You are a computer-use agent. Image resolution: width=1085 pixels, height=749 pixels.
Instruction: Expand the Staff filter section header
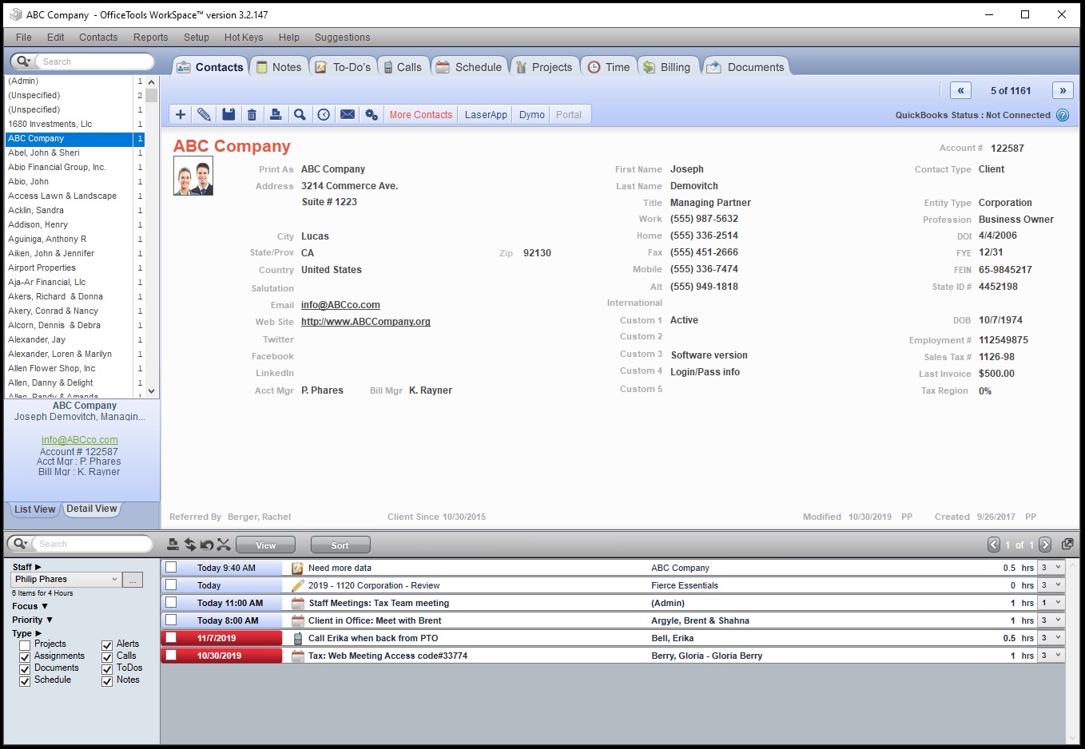(26, 567)
